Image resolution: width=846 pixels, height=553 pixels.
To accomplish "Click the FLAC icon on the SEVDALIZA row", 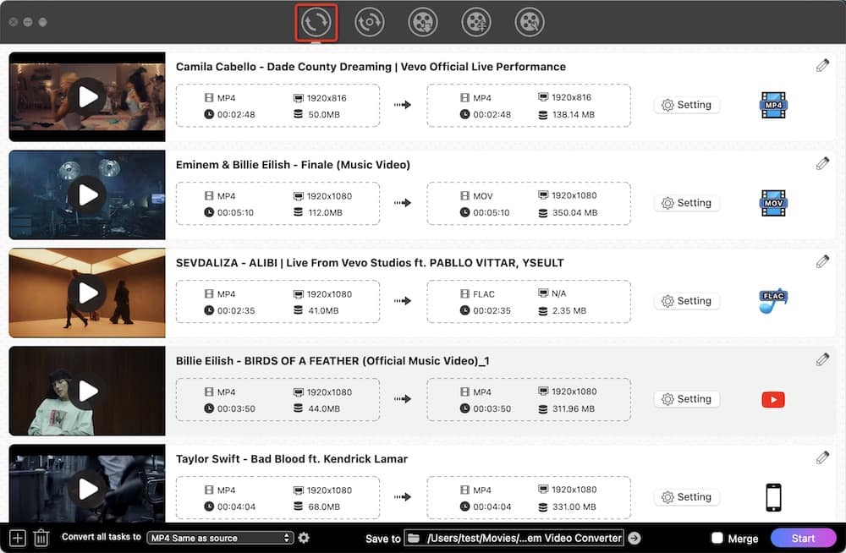I will pos(772,301).
